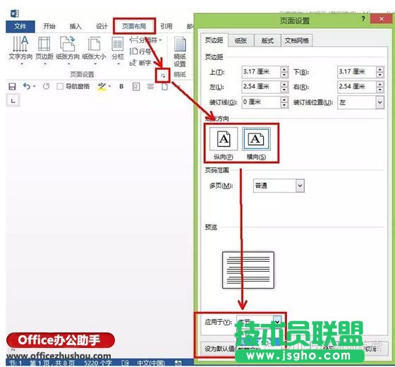Close the Page Setup dialog
The height and width of the screenshot is (367, 395).
point(382,19)
